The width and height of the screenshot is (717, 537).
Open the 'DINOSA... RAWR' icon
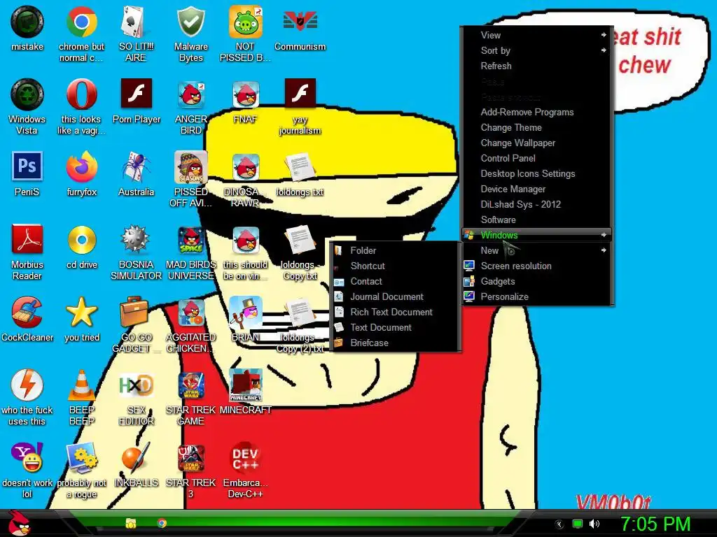pos(245,167)
